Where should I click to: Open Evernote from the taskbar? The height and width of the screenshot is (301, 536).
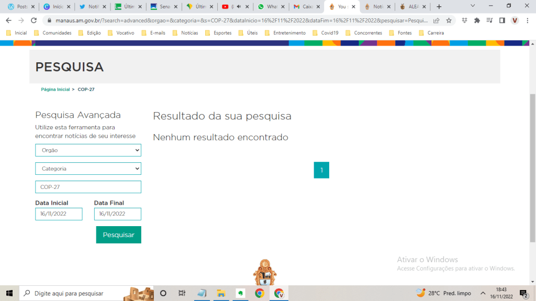pos(240,293)
